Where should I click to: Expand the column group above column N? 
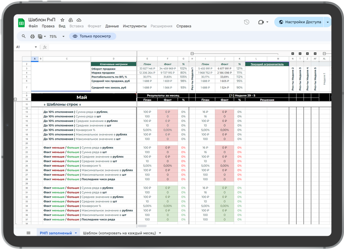(292, 53)
